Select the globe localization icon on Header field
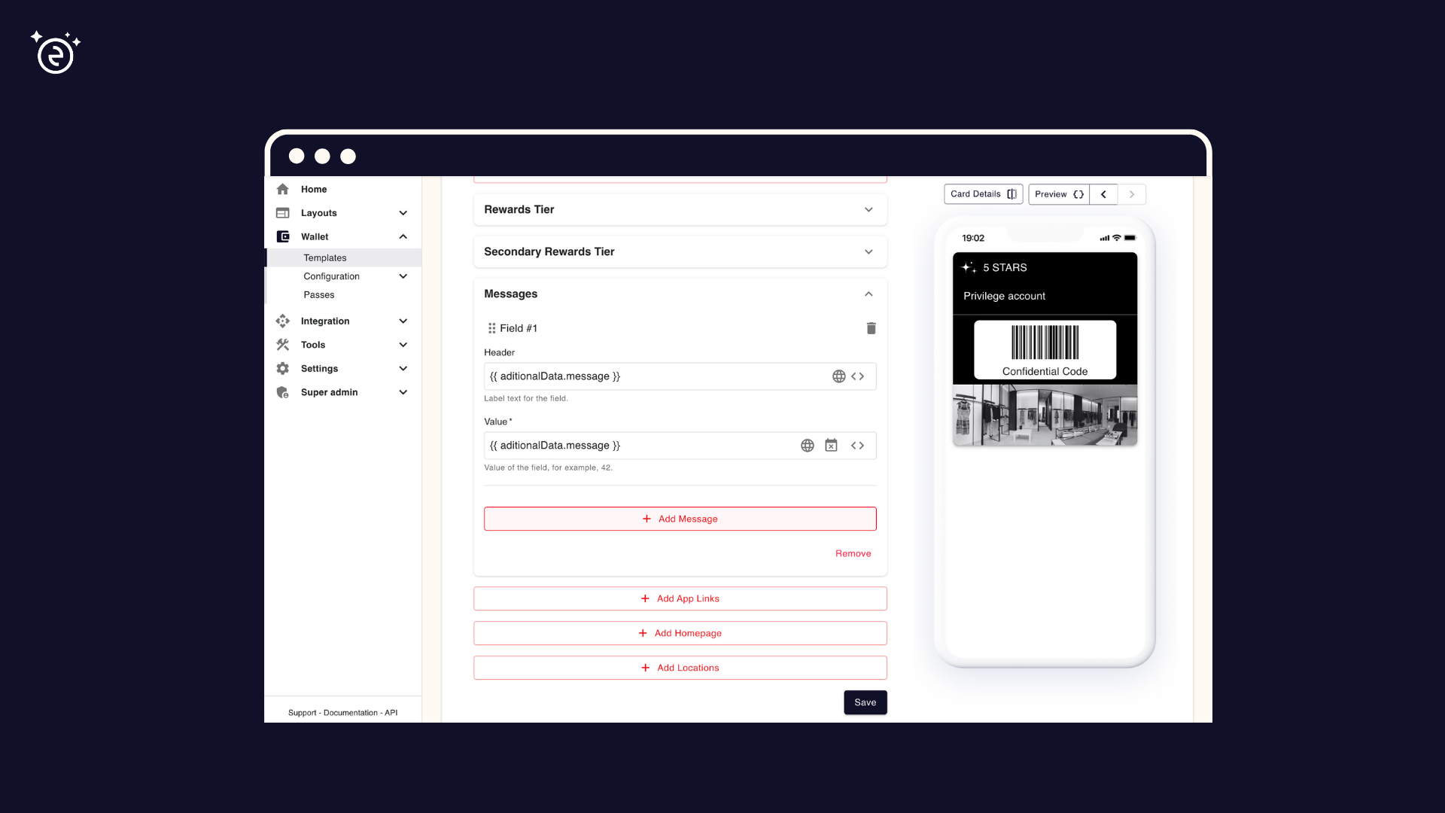1445x813 pixels. coord(839,376)
